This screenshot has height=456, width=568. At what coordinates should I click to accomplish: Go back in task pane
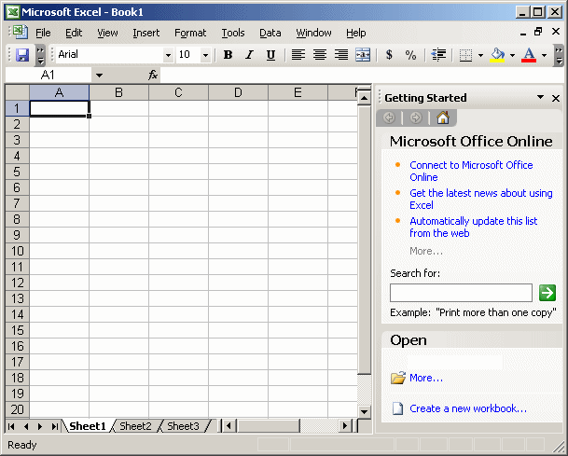(x=389, y=117)
